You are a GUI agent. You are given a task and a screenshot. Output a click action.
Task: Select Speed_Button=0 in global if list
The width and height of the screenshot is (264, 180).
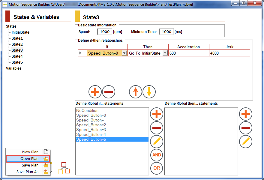(x=112, y=115)
